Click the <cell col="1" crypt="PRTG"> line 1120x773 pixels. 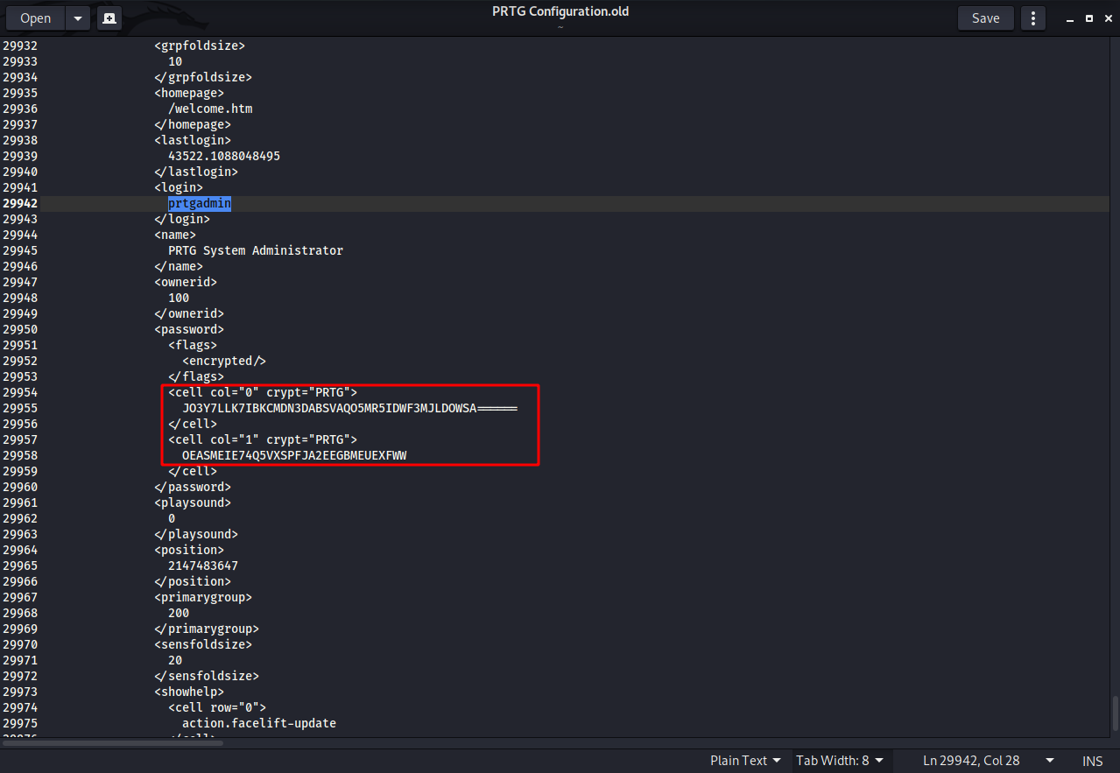point(263,439)
